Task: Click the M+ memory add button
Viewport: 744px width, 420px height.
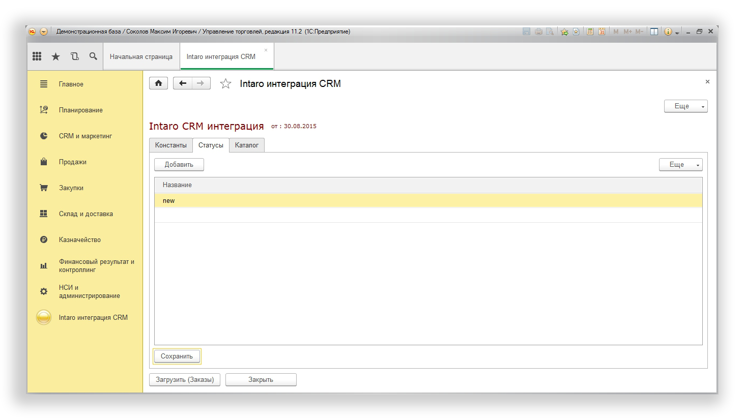Action: pos(627,32)
